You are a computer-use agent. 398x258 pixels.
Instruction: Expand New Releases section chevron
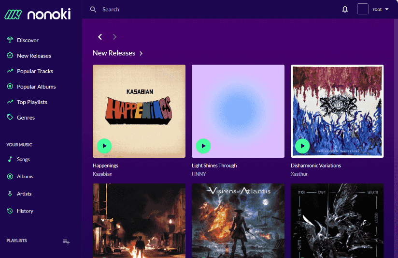[141, 53]
